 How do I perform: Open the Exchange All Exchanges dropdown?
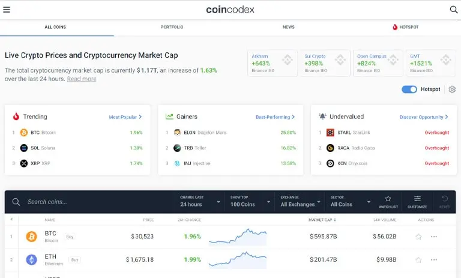pyautogui.click(x=300, y=202)
